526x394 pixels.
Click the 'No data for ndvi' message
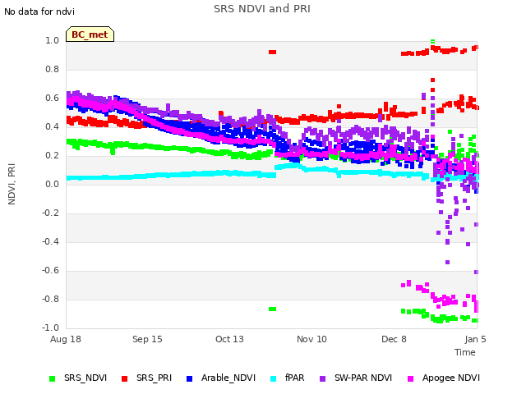pos(39,11)
